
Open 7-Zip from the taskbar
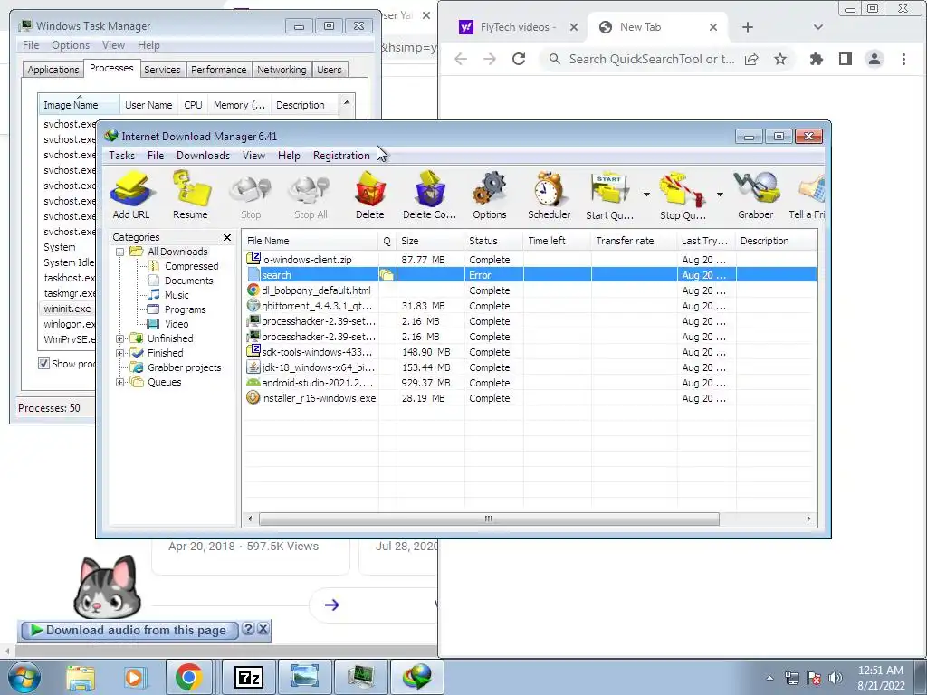point(249,677)
